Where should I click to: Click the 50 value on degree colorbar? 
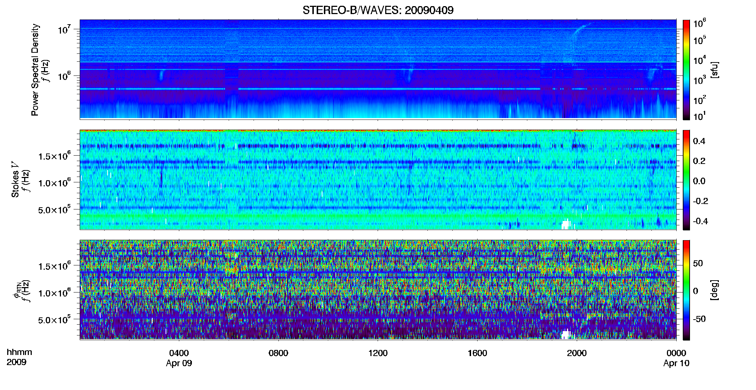tap(698, 263)
